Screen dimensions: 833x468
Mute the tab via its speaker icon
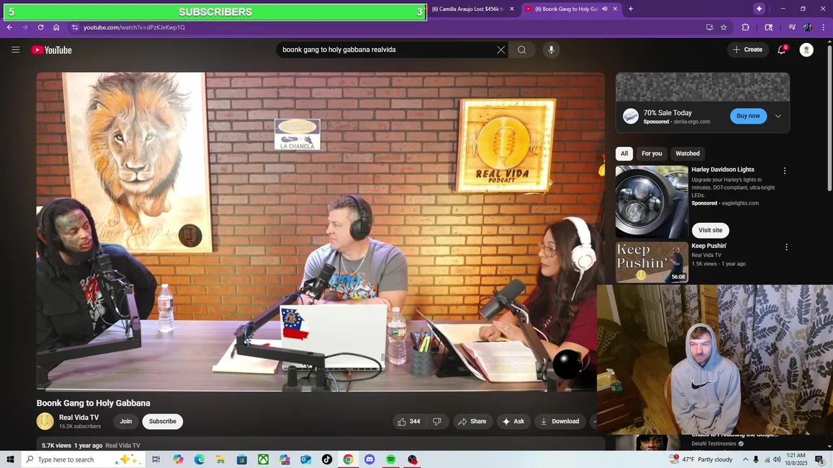[605, 9]
